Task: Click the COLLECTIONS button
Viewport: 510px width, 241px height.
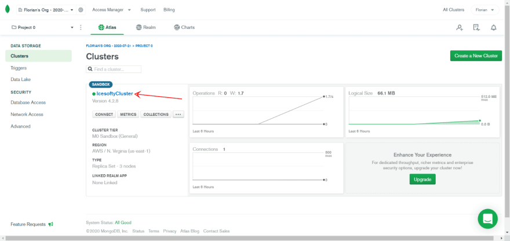Action: pos(156,114)
